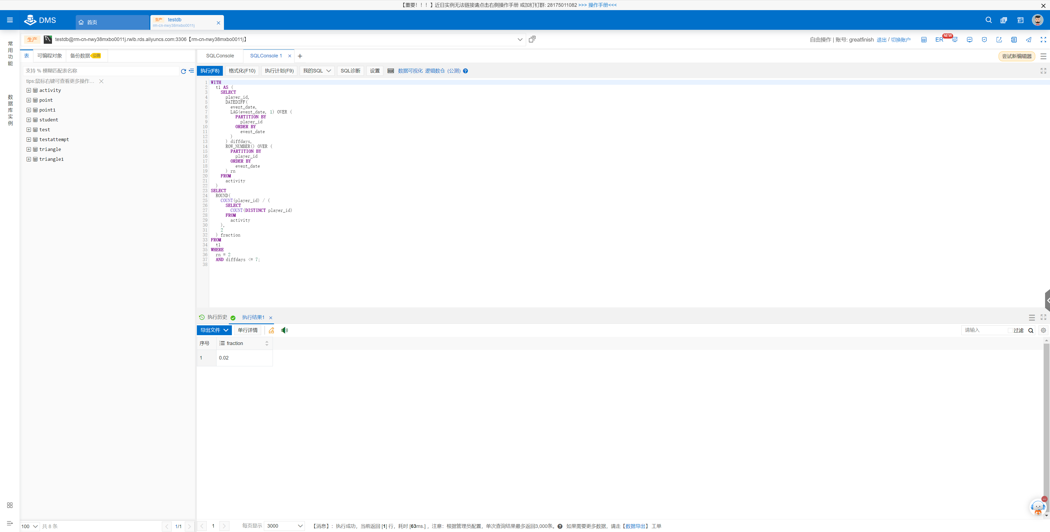Refresh the table list
1050x532 pixels.
183,71
